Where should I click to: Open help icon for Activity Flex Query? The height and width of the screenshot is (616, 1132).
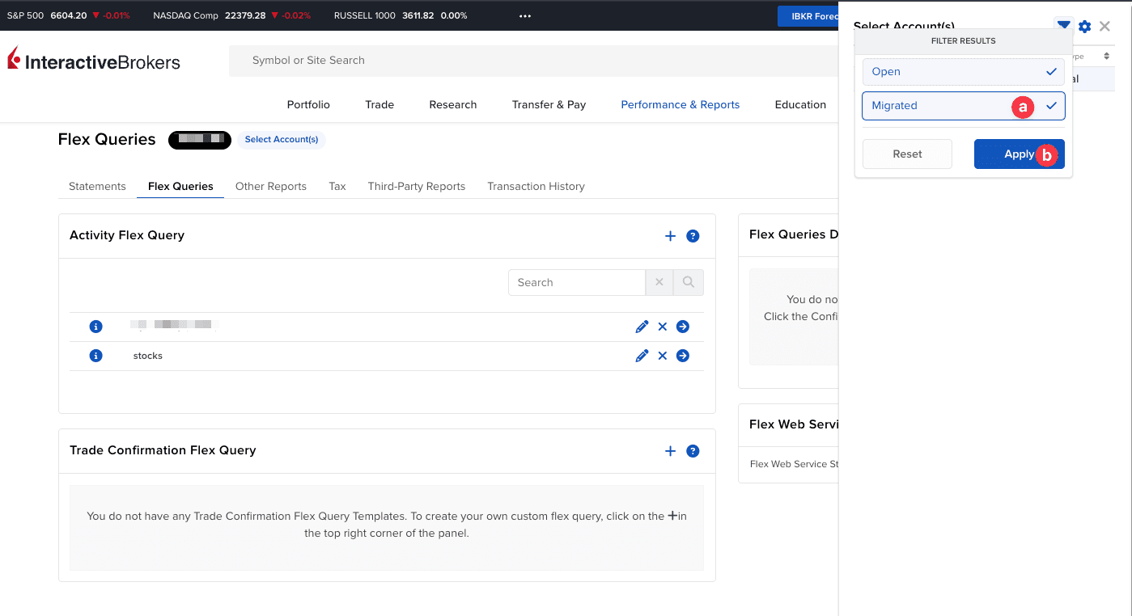[693, 236]
